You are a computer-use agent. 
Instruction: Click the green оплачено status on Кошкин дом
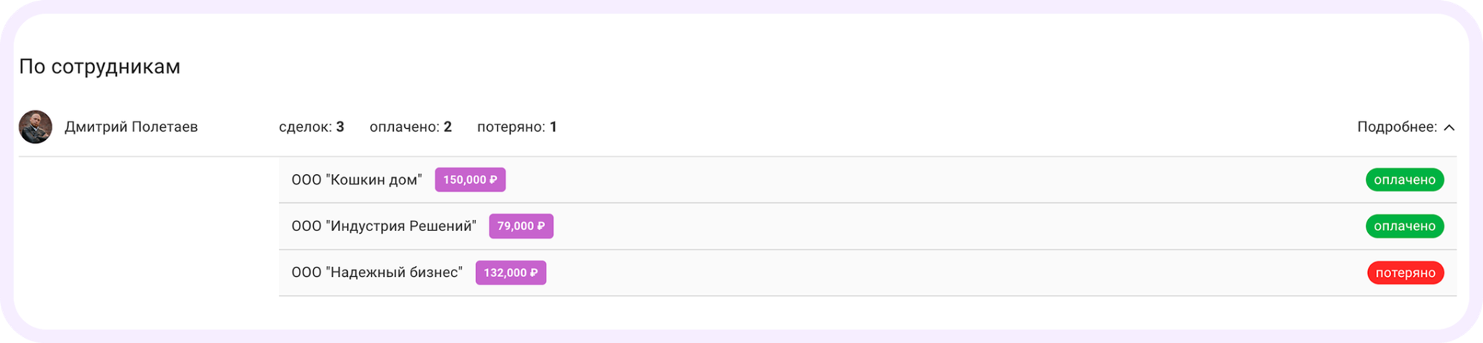click(x=1404, y=180)
